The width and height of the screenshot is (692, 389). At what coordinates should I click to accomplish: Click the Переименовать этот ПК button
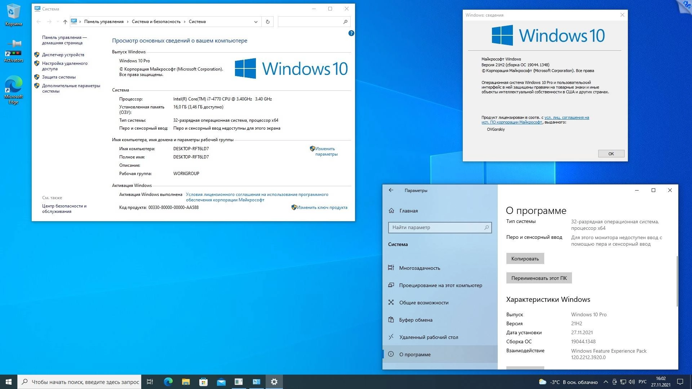(x=538, y=278)
